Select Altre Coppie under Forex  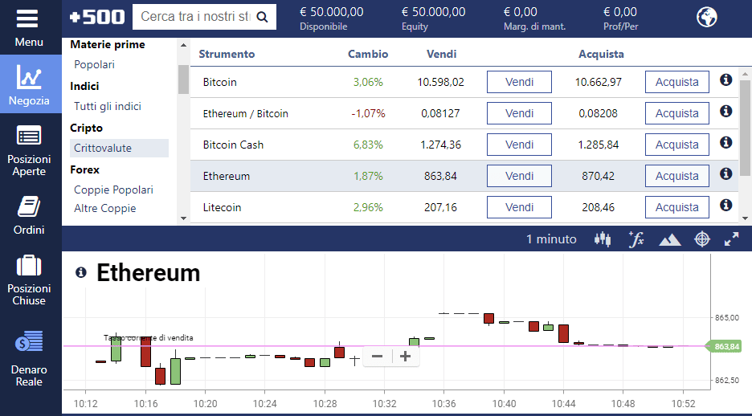[105, 208]
